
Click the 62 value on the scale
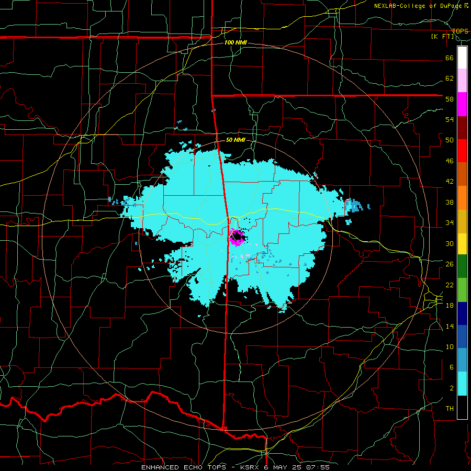[x=450, y=78]
